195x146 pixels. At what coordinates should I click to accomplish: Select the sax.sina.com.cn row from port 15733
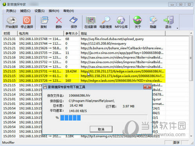click(84, 57)
